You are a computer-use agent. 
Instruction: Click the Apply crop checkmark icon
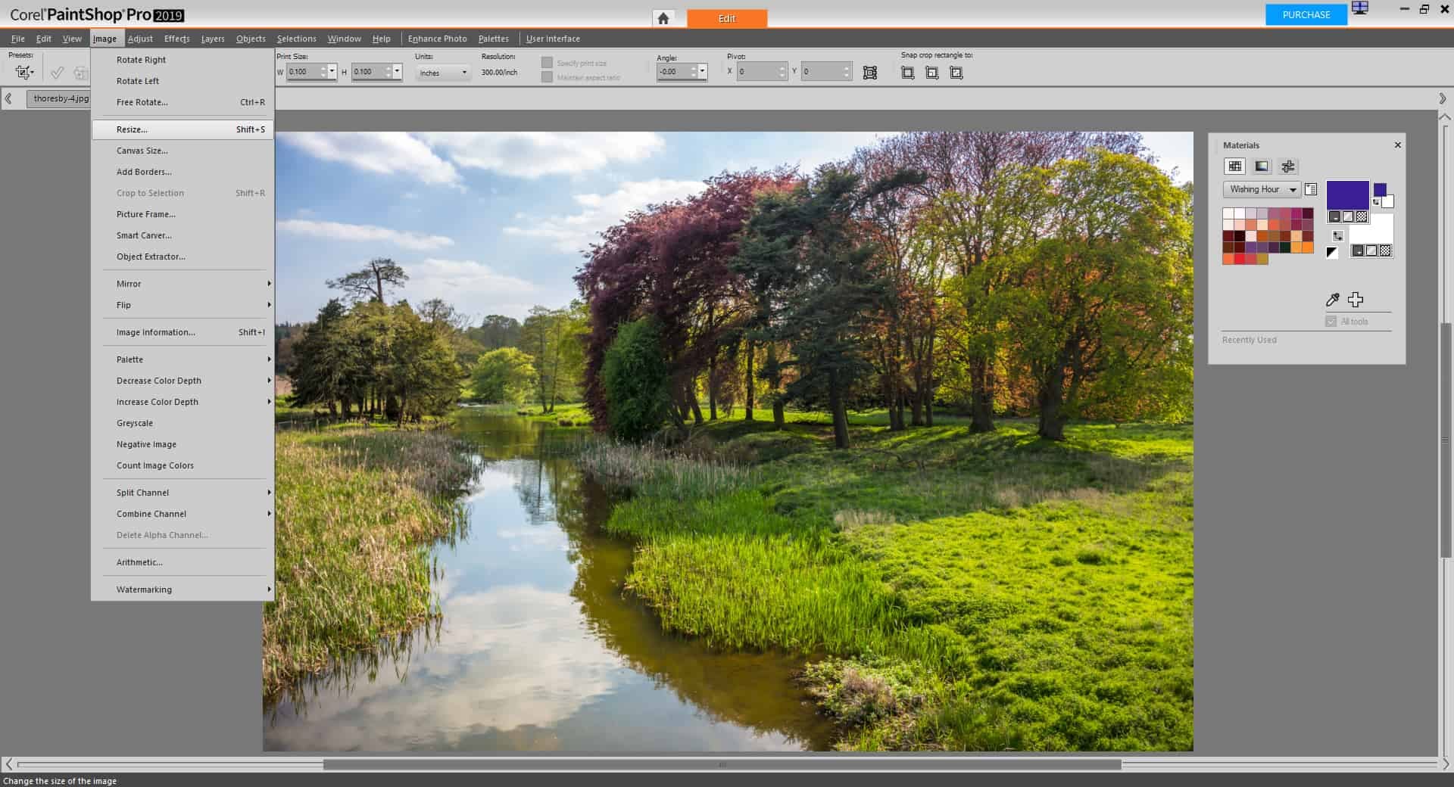point(58,72)
